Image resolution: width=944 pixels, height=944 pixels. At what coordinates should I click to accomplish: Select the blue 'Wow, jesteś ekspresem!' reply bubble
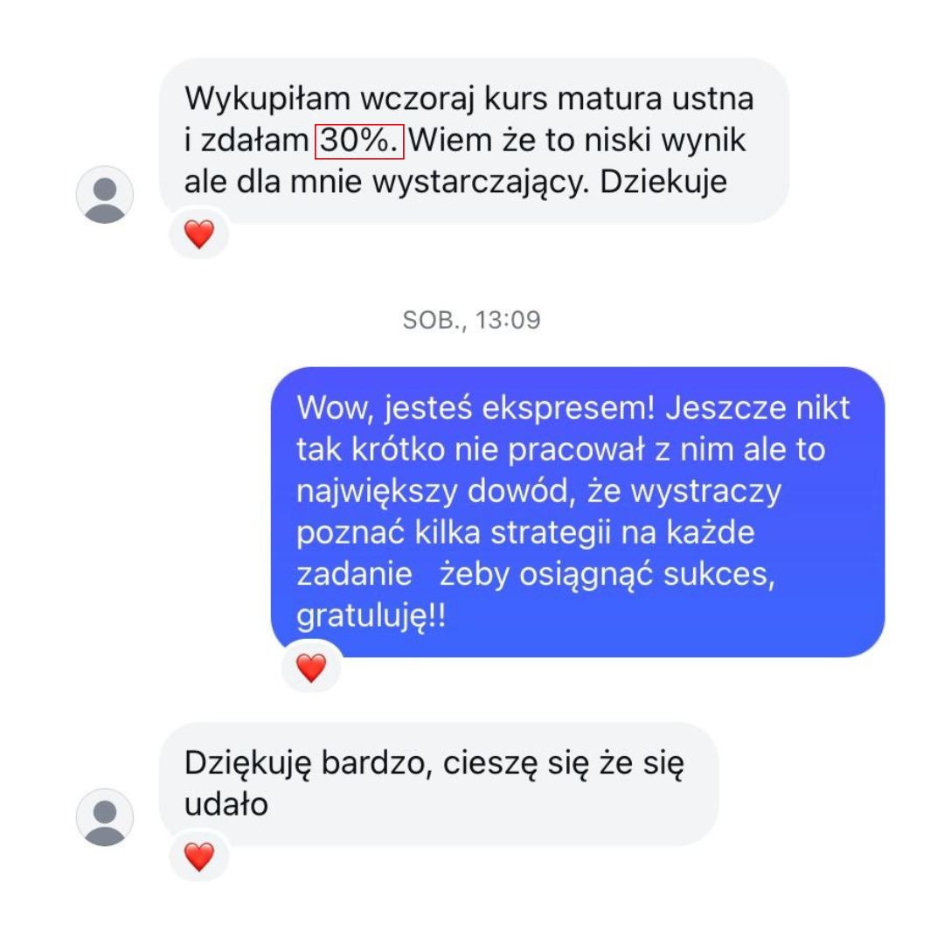[578, 511]
